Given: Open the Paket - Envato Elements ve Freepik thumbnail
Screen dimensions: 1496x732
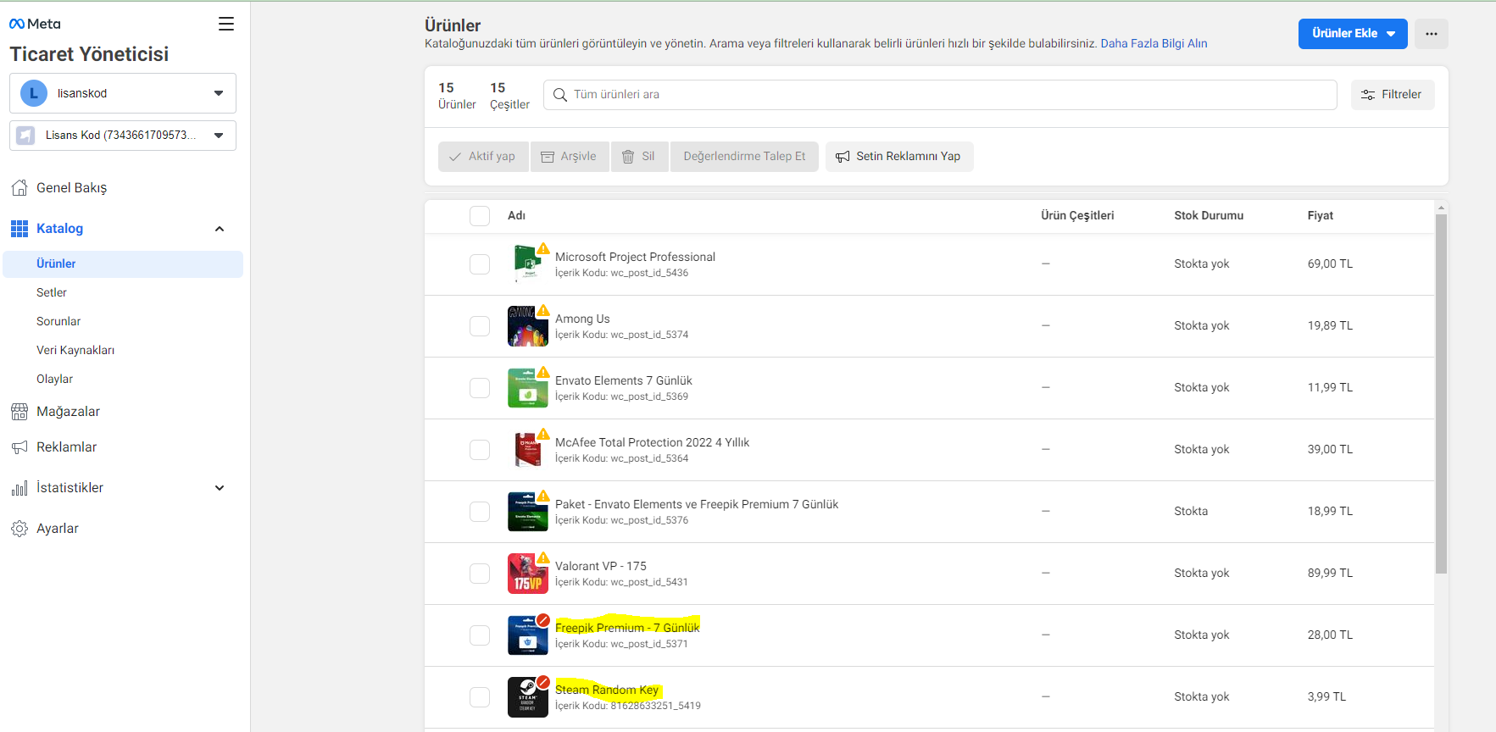Looking at the screenshot, I should click(528, 512).
